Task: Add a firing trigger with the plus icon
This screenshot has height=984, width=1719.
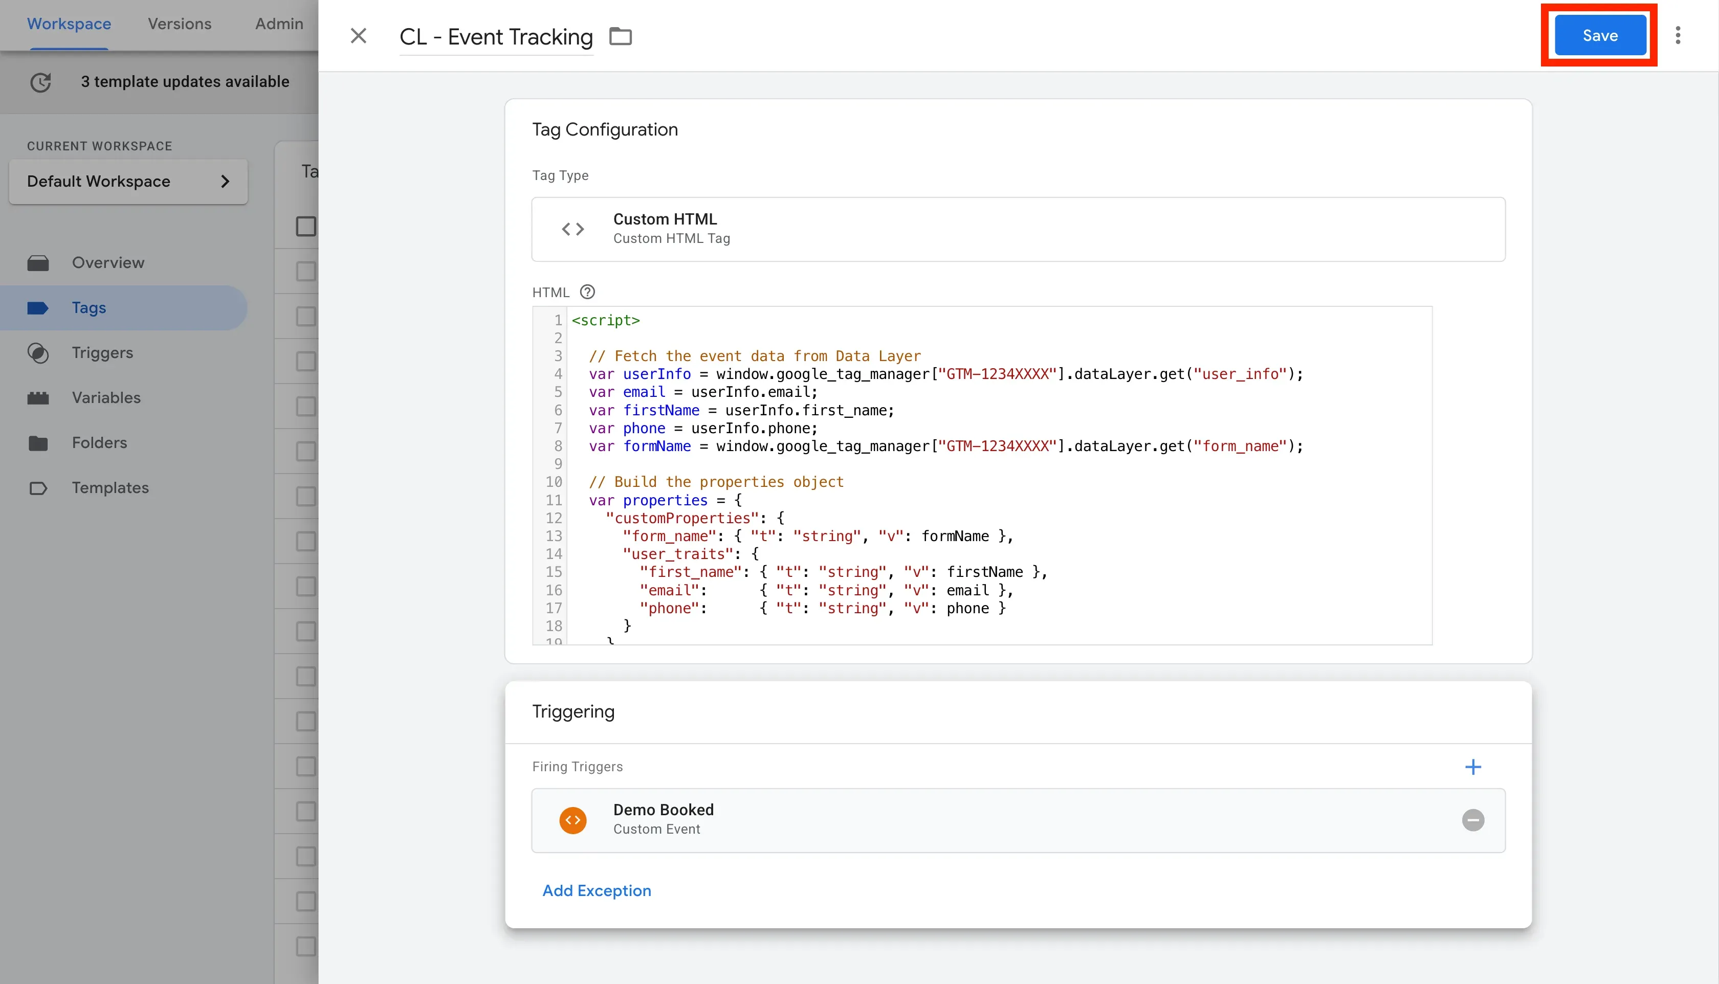Action: pyautogui.click(x=1472, y=766)
